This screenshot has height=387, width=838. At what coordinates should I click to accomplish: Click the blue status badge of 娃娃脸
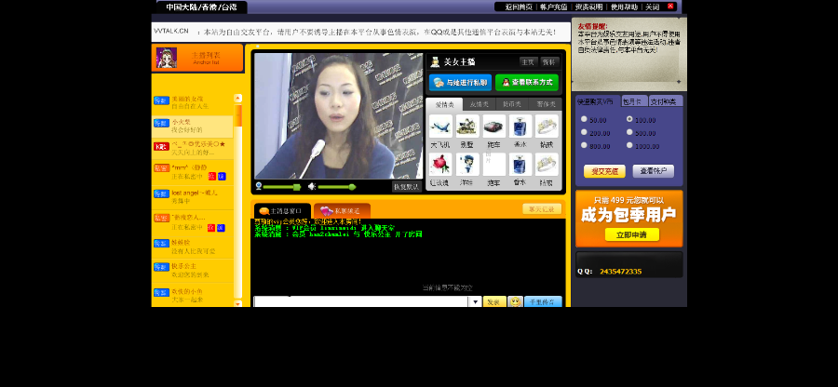click(x=161, y=244)
